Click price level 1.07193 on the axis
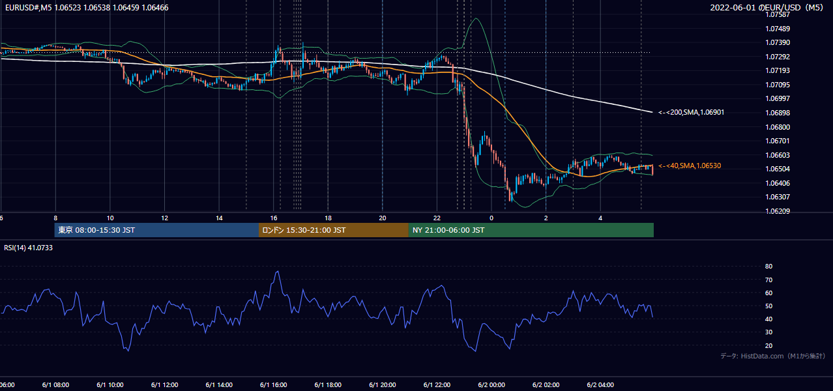Screen dimensions: 833x391 (x=778, y=70)
